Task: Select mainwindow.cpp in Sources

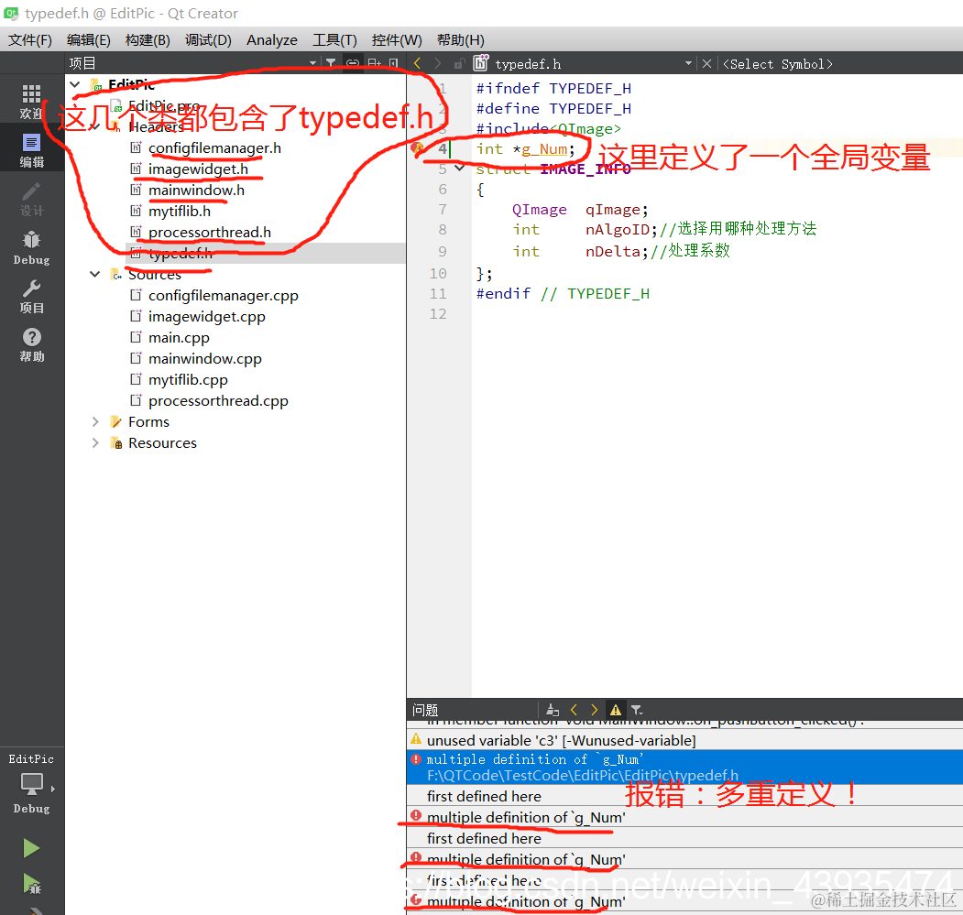Action: coord(204,359)
